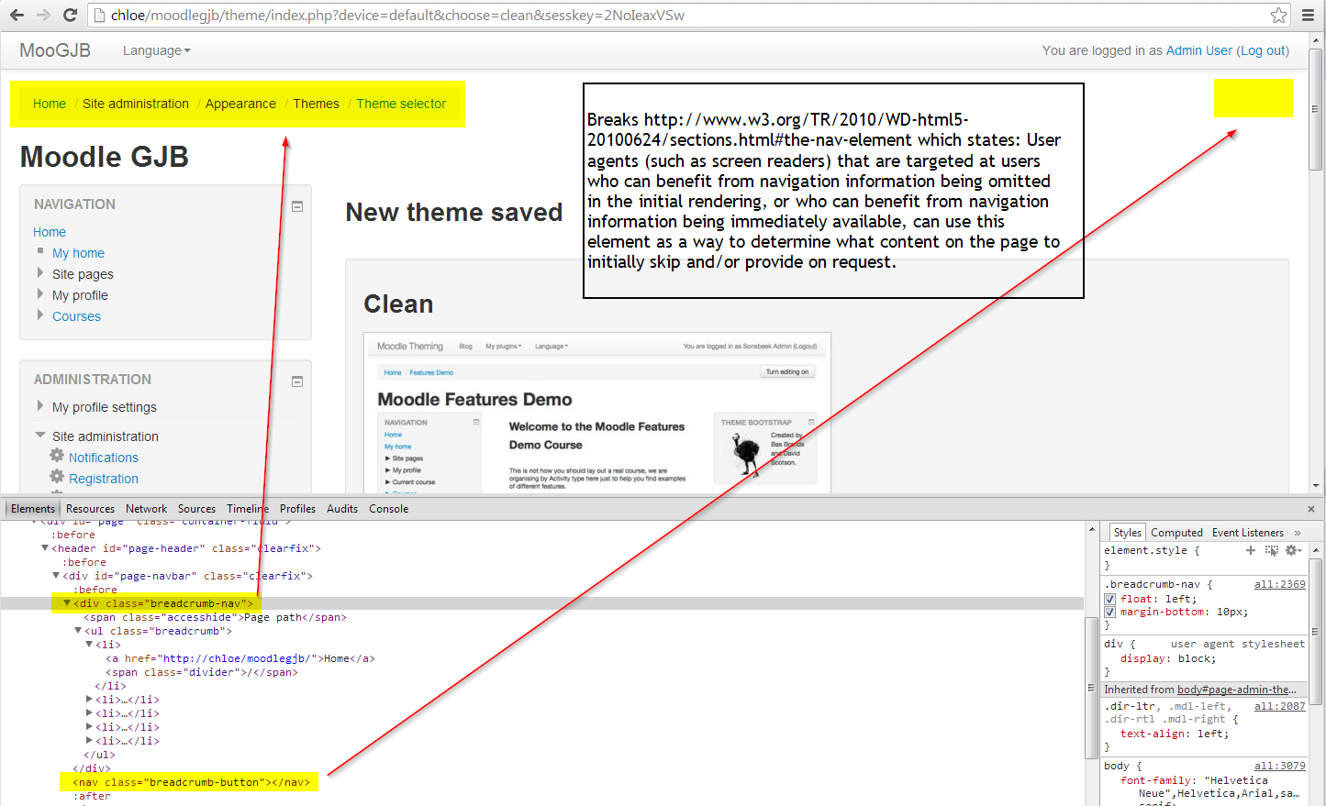Select the Computed sidebar tab
This screenshot has height=806, width=1326.
click(1176, 533)
